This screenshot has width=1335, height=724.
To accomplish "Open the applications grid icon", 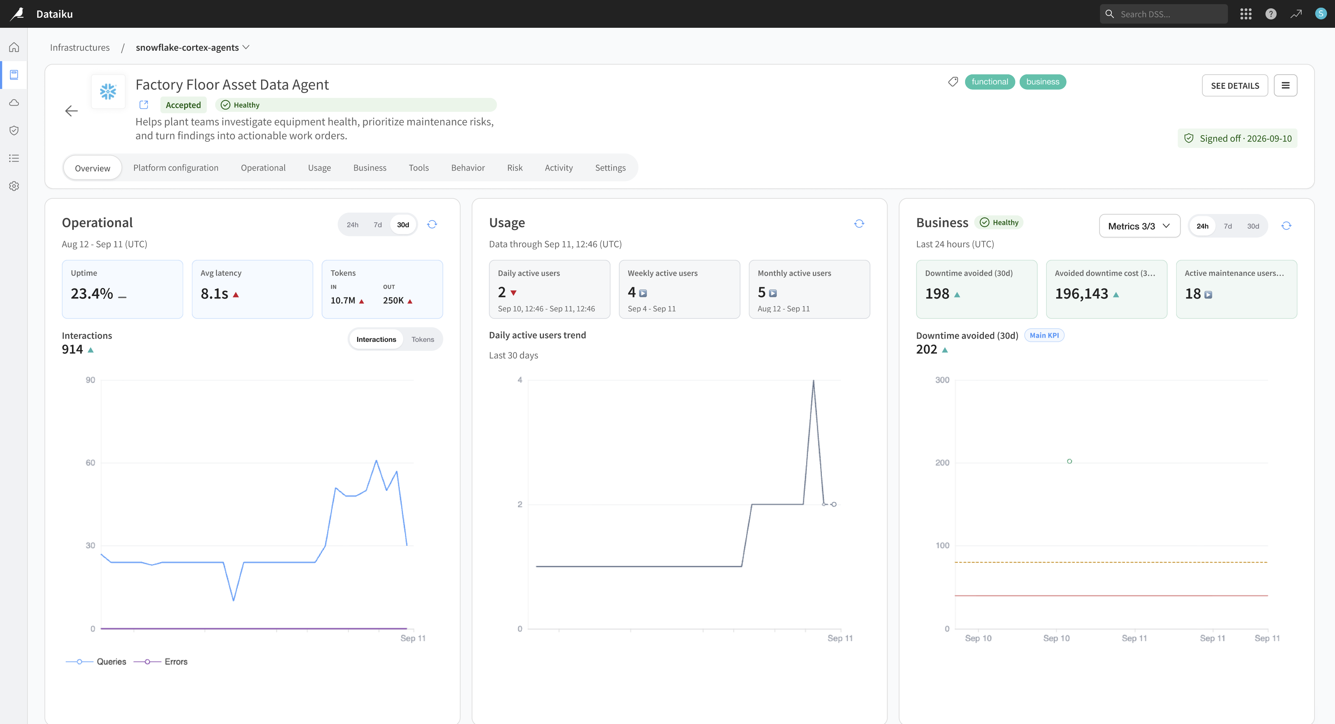I will [1246, 14].
